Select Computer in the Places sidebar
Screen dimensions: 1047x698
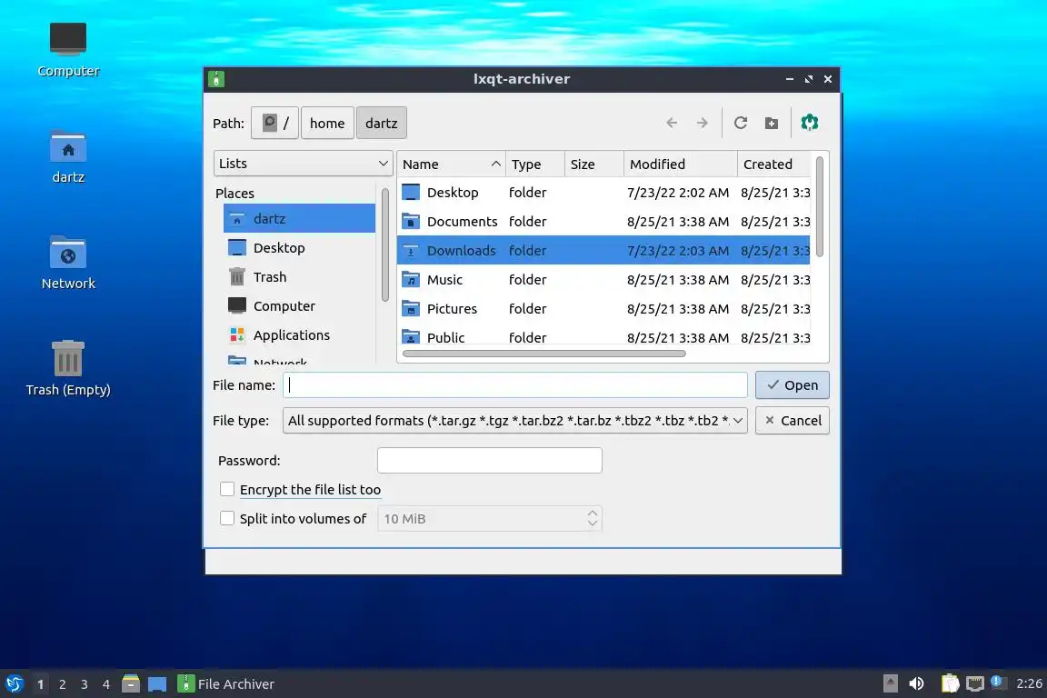[299, 306]
